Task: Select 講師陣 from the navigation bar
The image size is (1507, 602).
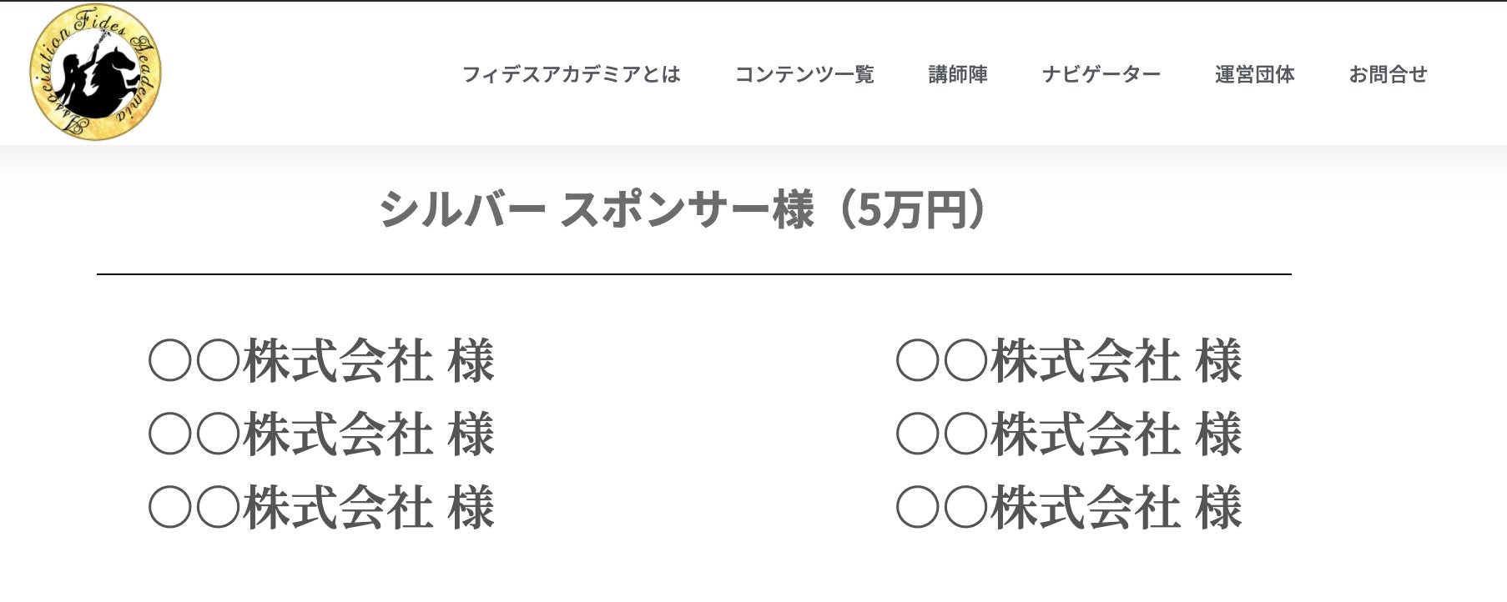Action: [x=956, y=74]
